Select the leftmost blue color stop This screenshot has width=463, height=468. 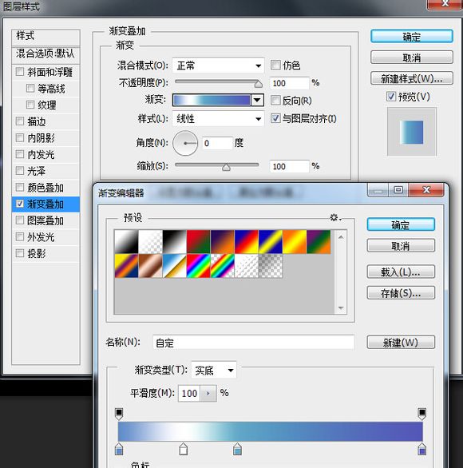(119, 449)
